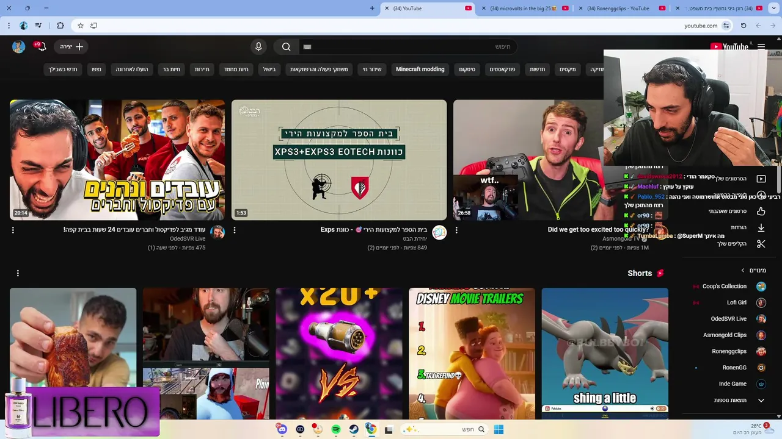Select the חיות בר filter chip
The width and height of the screenshot is (782, 439).
tap(172, 70)
